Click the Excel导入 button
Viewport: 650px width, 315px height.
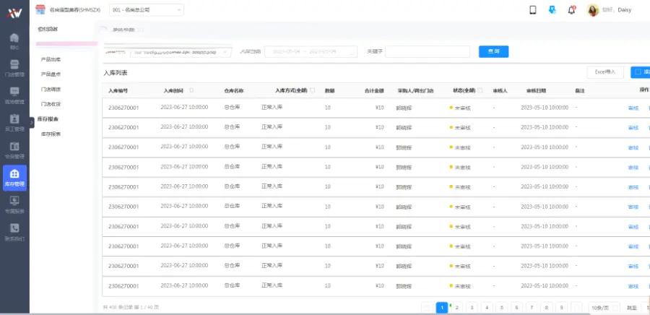tap(604, 72)
